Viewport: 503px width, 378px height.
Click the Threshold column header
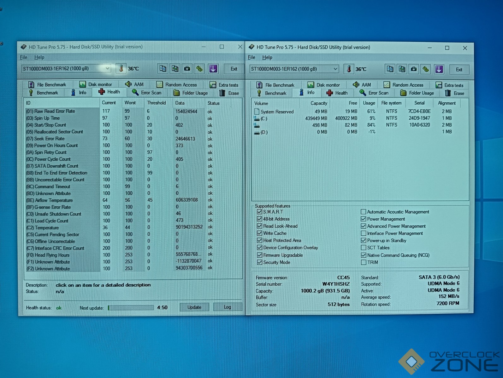(157, 103)
